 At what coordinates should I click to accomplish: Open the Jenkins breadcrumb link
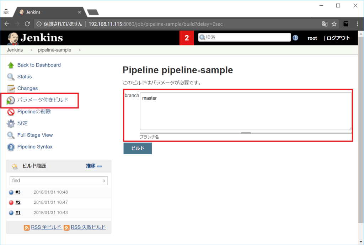pyautogui.click(x=15, y=50)
